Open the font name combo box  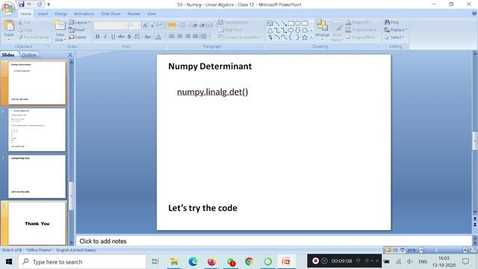(x=111, y=25)
